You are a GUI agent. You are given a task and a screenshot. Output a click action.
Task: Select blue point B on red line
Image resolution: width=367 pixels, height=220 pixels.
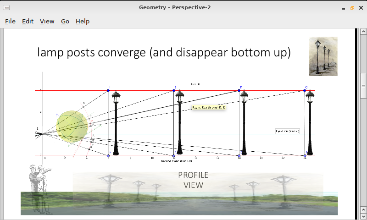(174, 90)
